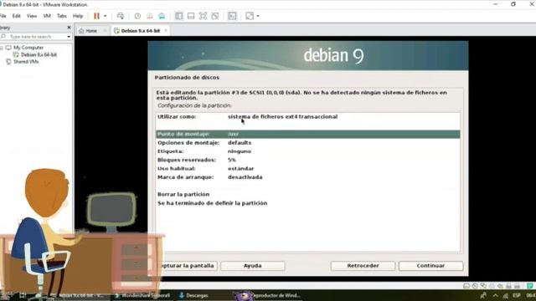The width and height of the screenshot is (536, 301).
Task: Click the library search field
Action: click(33, 36)
